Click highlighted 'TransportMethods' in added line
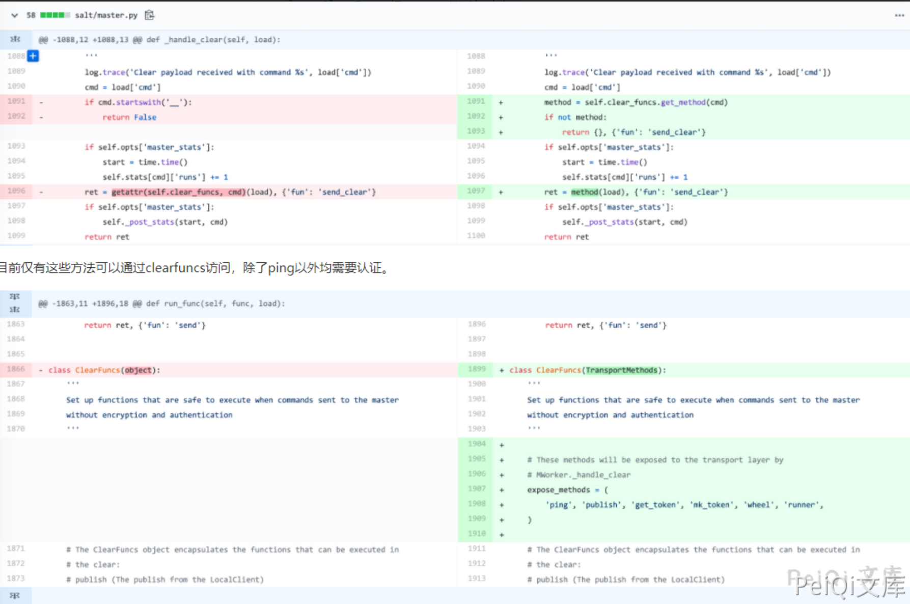Viewport: 910px width, 604px height. click(621, 370)
